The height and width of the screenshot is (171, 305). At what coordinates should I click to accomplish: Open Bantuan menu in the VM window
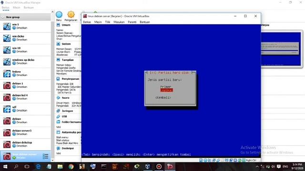tap(145, 22)
